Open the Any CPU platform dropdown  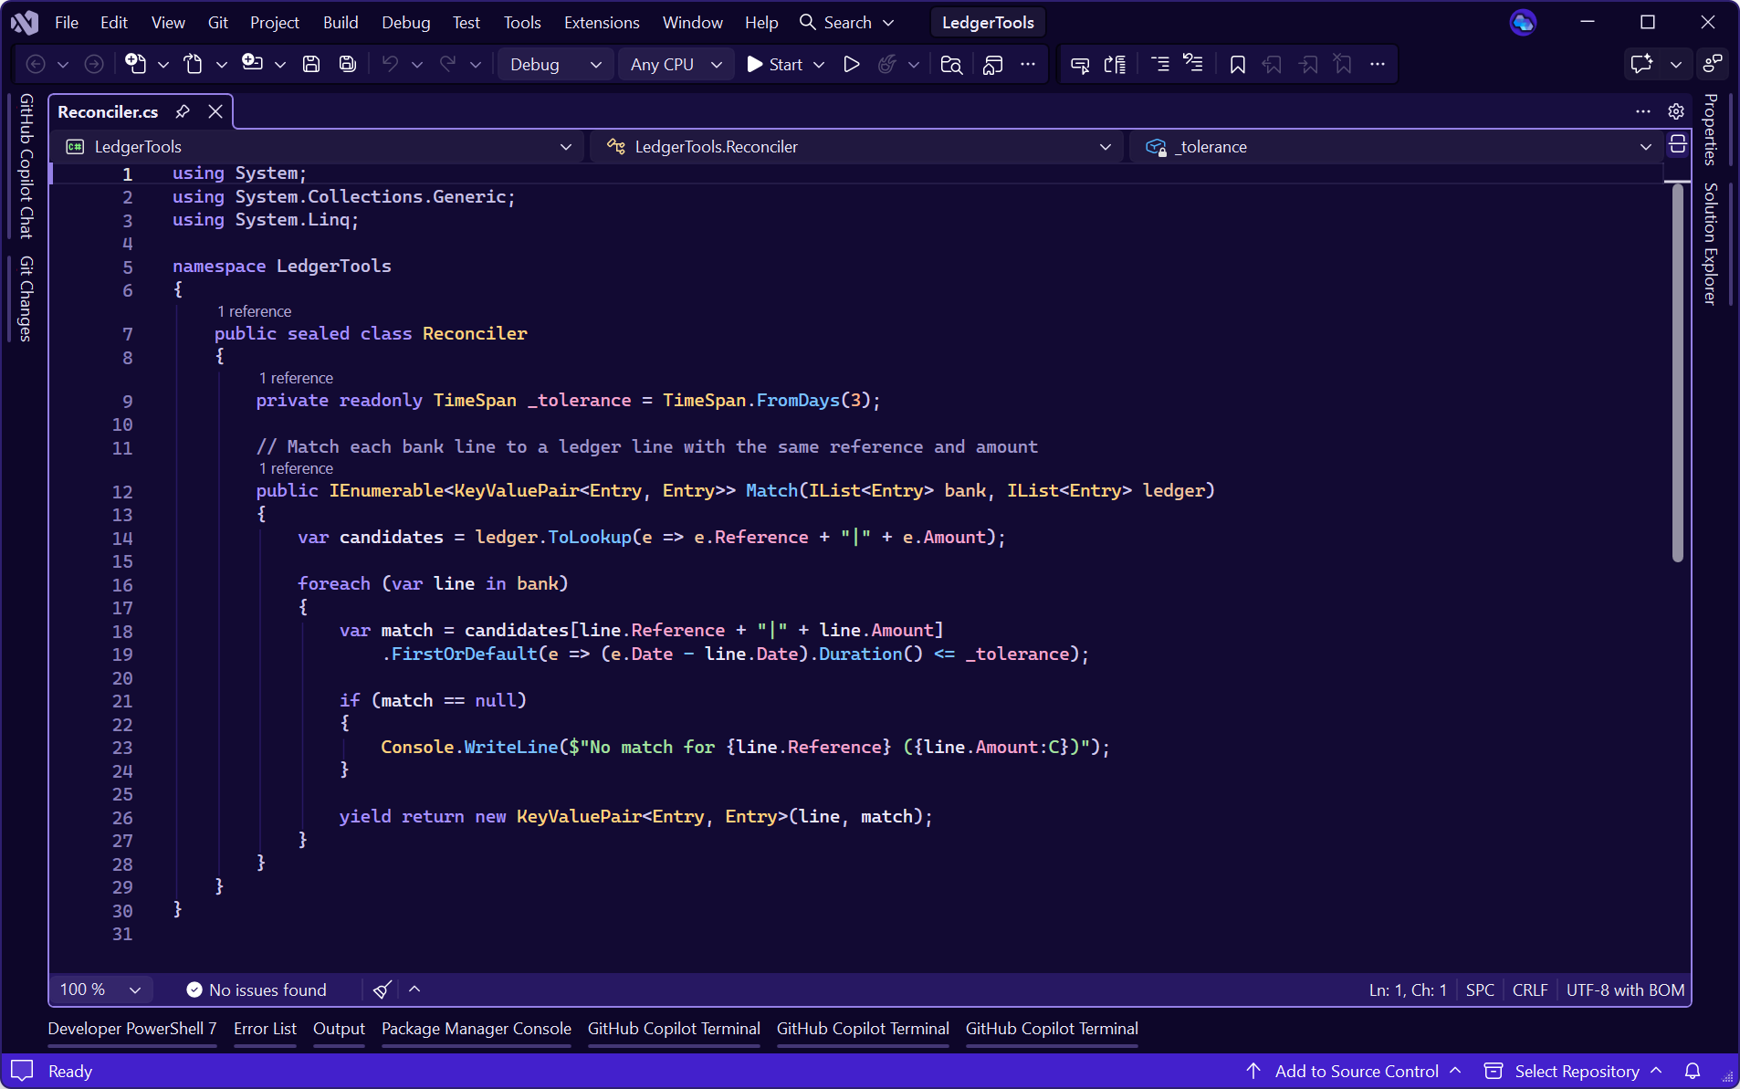click(x=676, y=64)
